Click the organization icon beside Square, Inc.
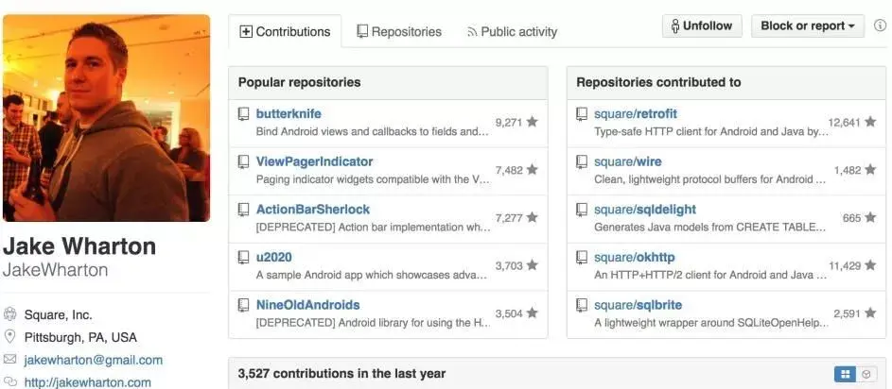This screenshot has width=892, height=389. pyautogui.click(x=10, y=314)
